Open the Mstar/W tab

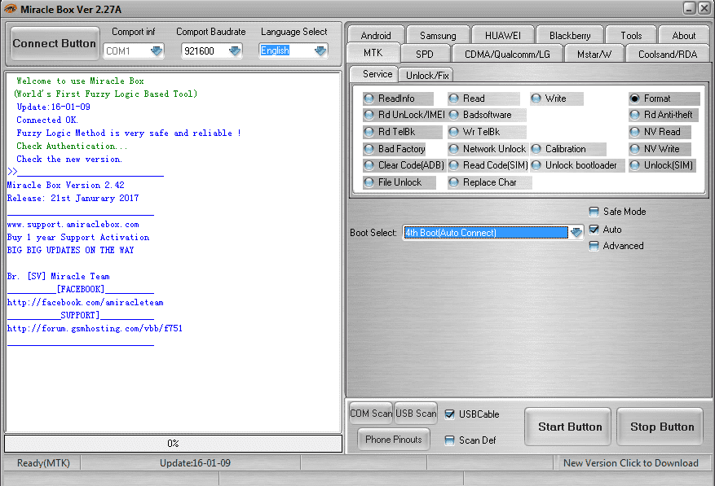(594, 54)
